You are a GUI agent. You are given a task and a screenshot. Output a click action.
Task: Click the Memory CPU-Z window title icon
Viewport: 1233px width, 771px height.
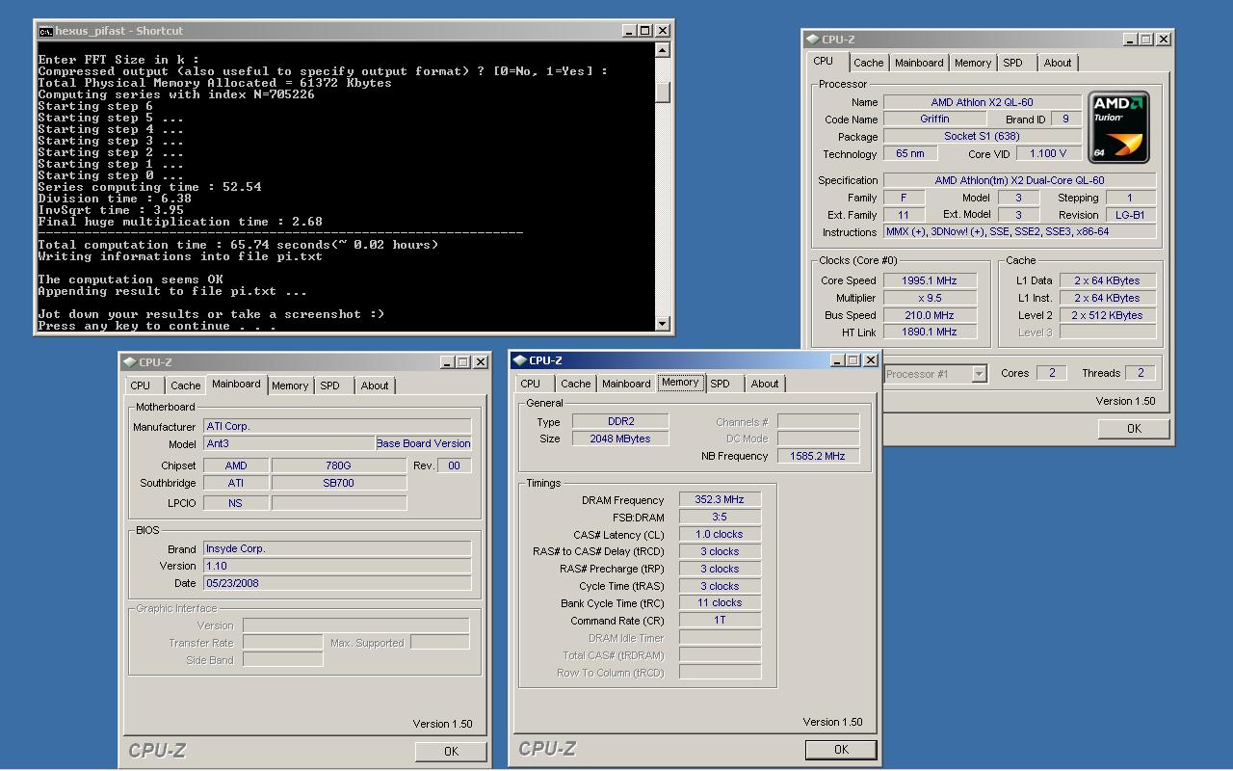(x=520, y=360)
